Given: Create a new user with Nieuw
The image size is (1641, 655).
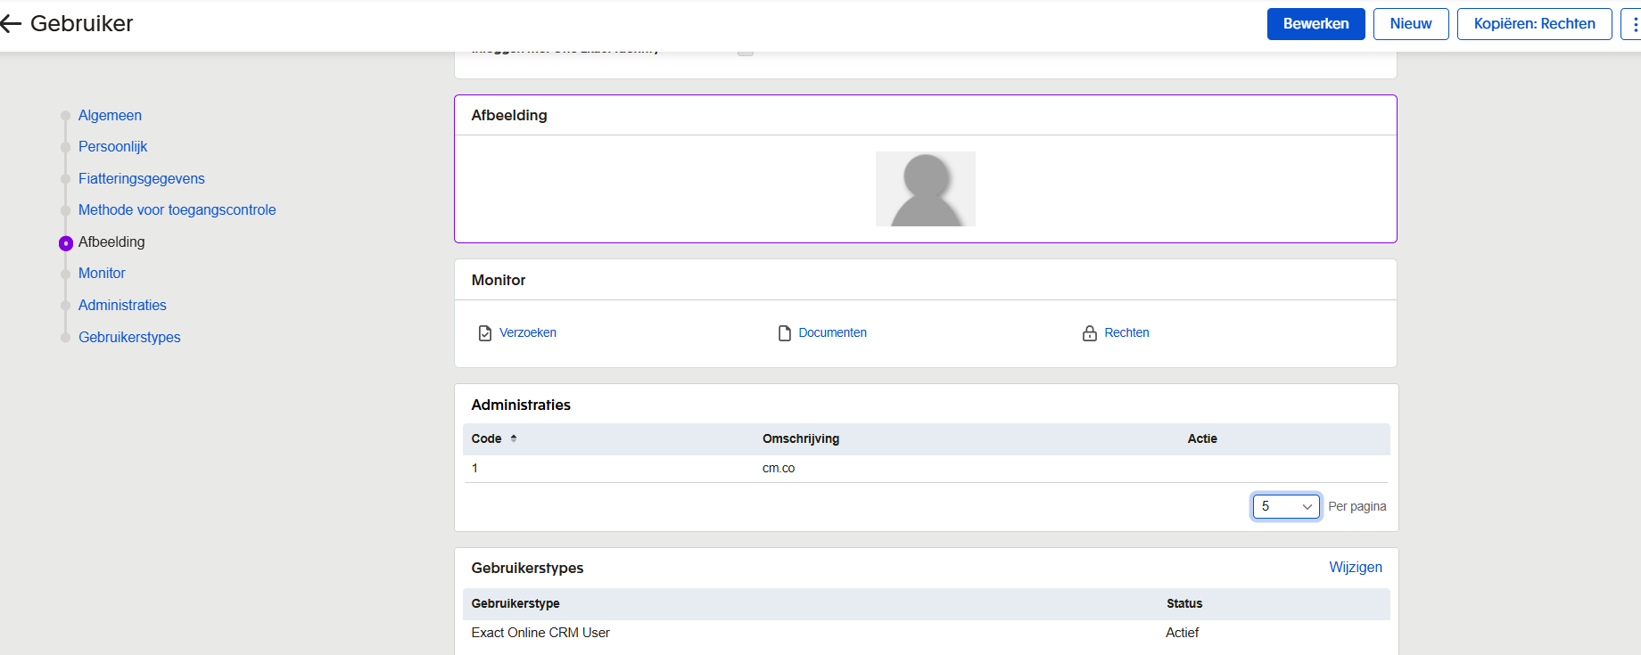Looking at the screenshot, I should [1411, 24].
